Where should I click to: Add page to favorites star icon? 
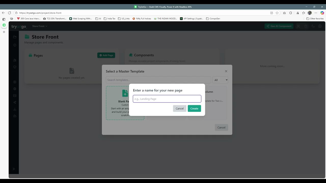click(x=277, y=13)
